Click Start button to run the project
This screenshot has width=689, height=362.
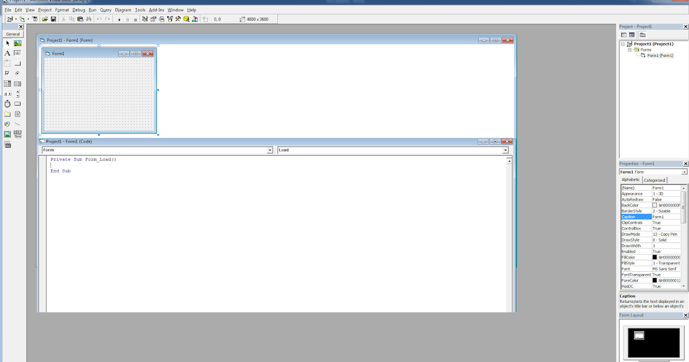coord(119,18)
